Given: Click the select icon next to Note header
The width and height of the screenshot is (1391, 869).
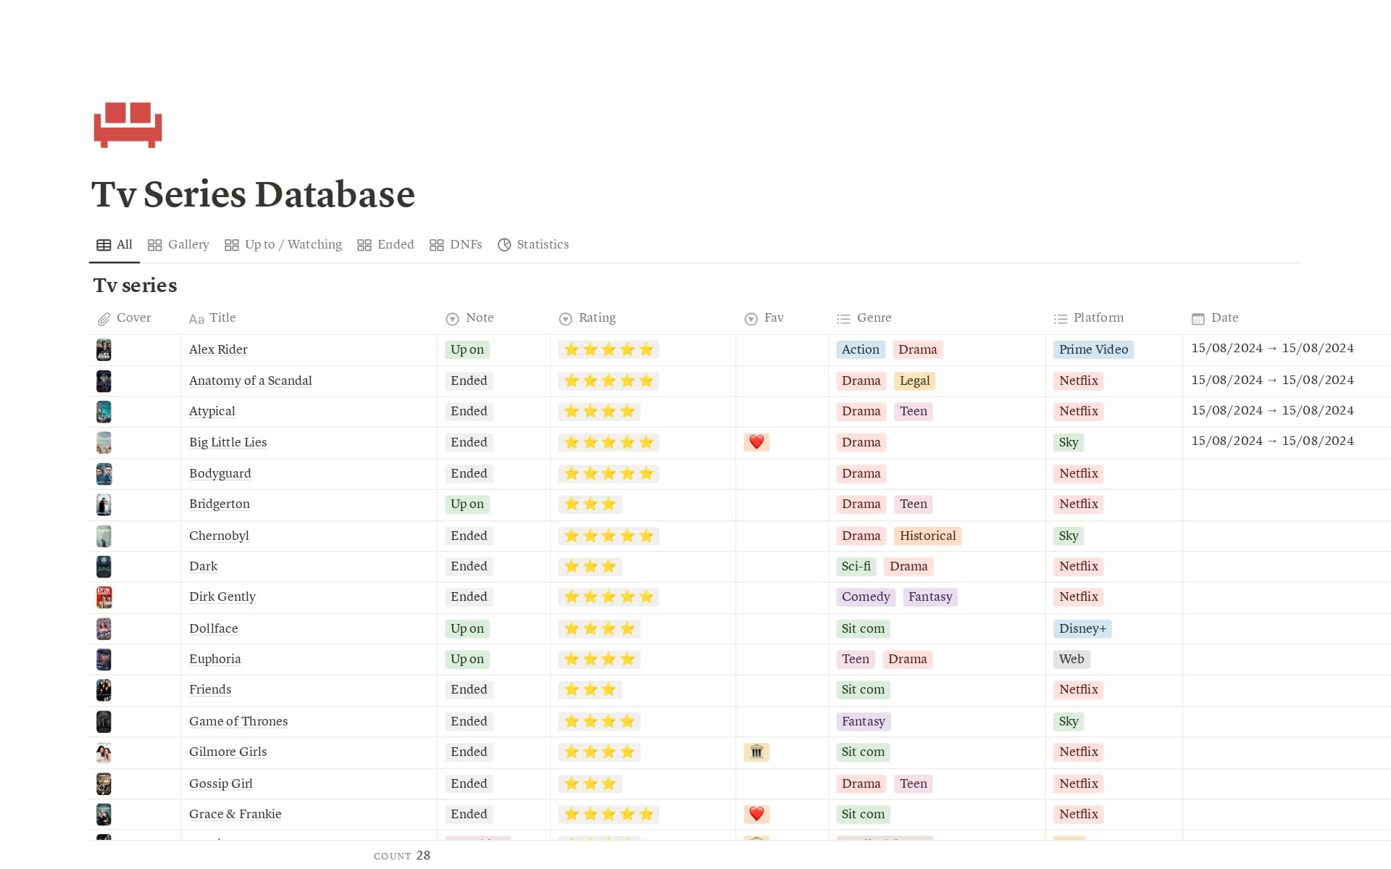Looking at the screenshot, I should tap(451, 318).
